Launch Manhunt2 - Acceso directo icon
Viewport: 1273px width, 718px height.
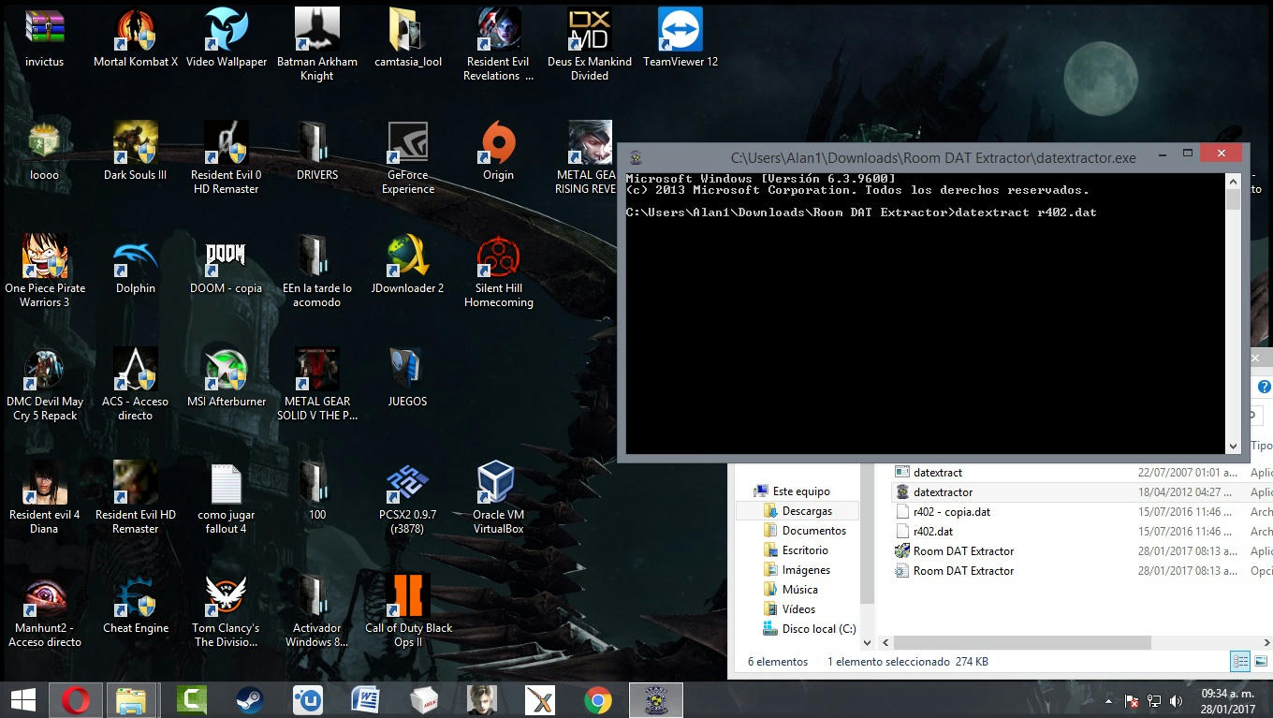[44, 611]
